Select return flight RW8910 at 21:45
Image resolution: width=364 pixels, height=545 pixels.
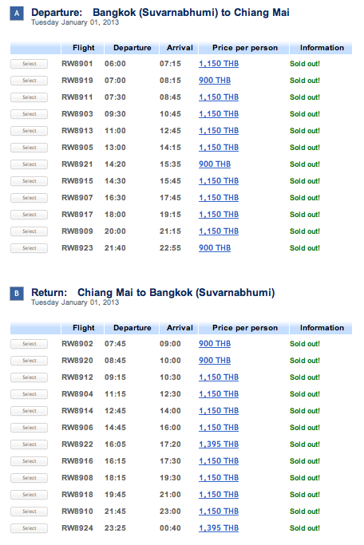click(30, 511)
